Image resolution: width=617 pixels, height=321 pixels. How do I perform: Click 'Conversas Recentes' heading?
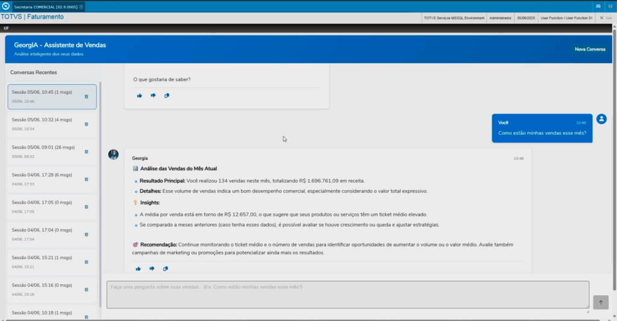pyautogui.click(x=34, y=73)
